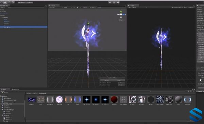Select the Move tool in the toolbar
This screenshot has width=204, height=124.
(5, 2)
